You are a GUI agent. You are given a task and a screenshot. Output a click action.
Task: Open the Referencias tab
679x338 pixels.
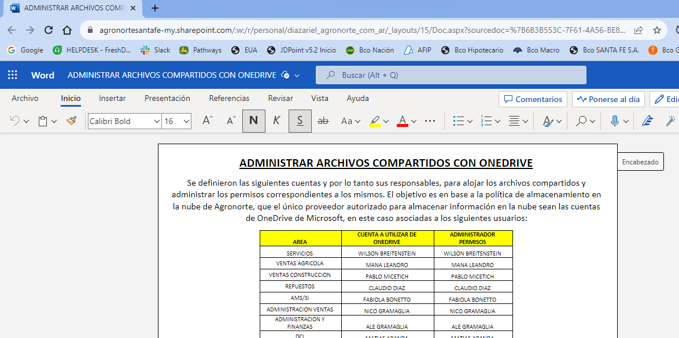(x=229, y=99)
